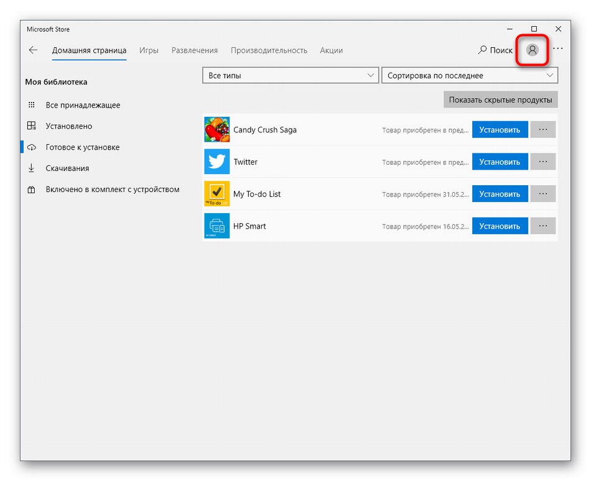Click the Моя библиотека heading
Viewport: 591px width, 481px height.
click(x=56, y=81)
